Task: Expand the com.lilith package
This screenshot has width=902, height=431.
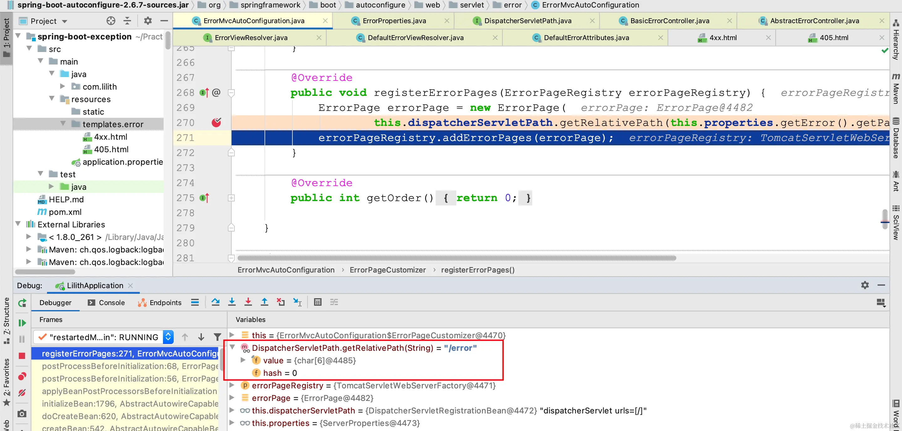Action: pyautogui.click(x=63, y=86)
